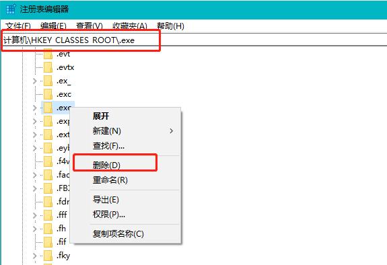Select the .fky key label

coord(63,256)
